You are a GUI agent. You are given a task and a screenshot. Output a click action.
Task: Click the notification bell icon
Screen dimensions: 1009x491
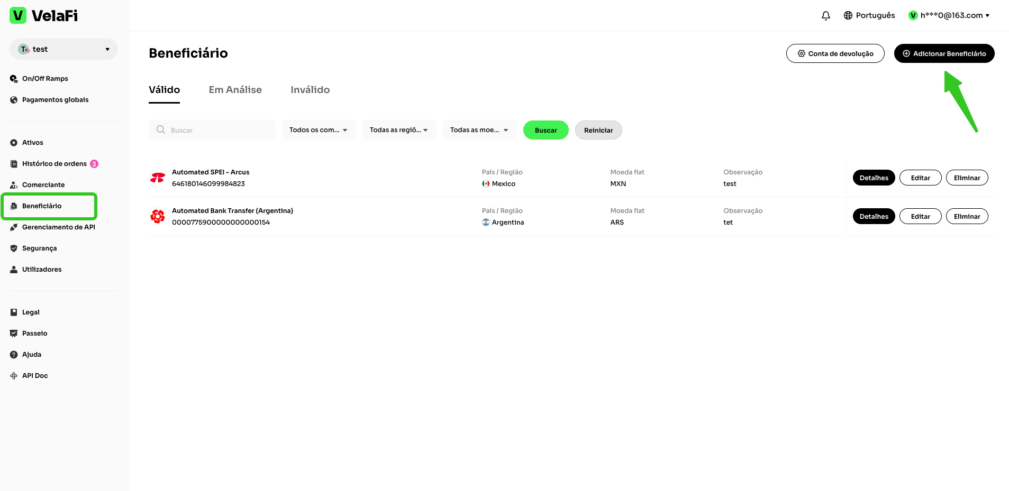click(825, 15)
